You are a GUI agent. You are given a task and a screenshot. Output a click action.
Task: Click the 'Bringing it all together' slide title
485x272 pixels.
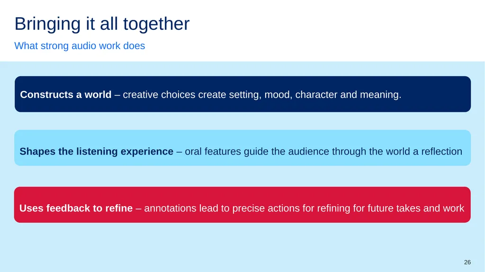click(102, 24)
